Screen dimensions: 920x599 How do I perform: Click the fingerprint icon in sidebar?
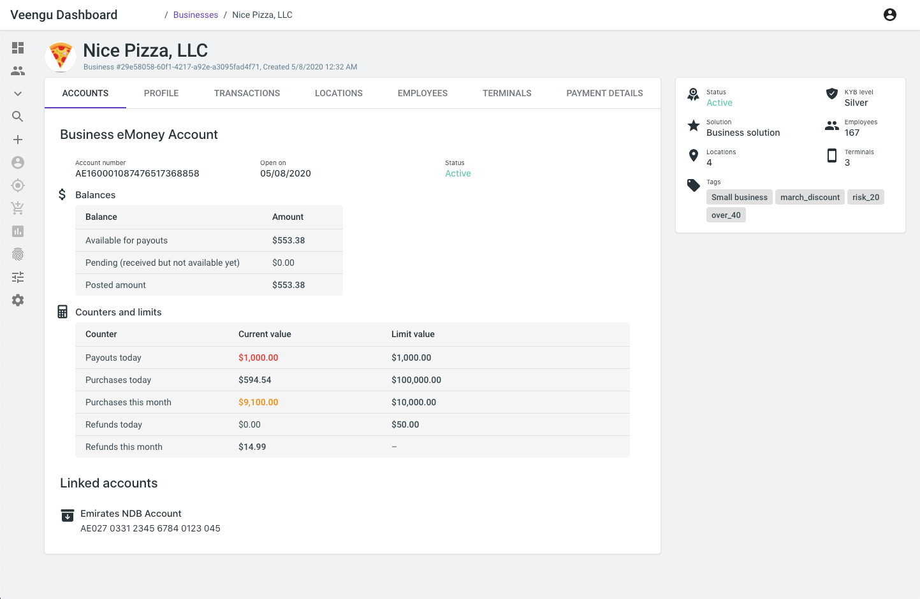[17, 254]
